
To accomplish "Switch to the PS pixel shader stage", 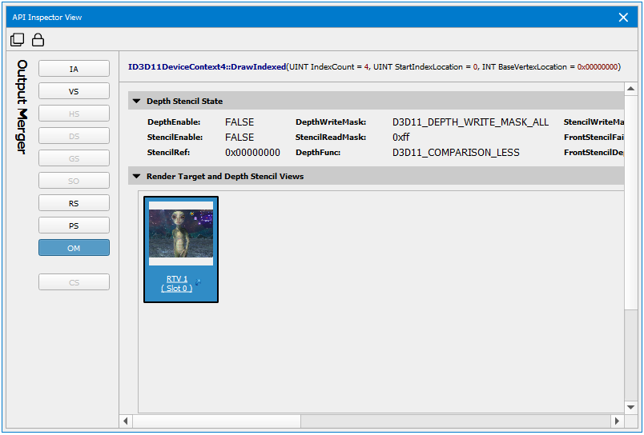I will (74, 225).
